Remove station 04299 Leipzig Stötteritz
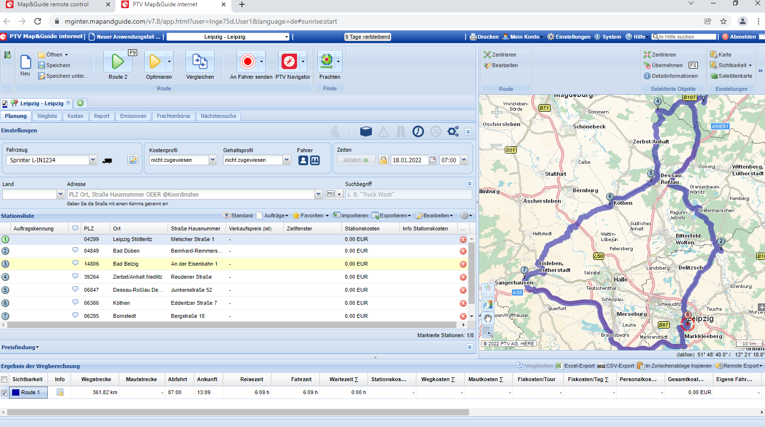 [x=463, y=240]
